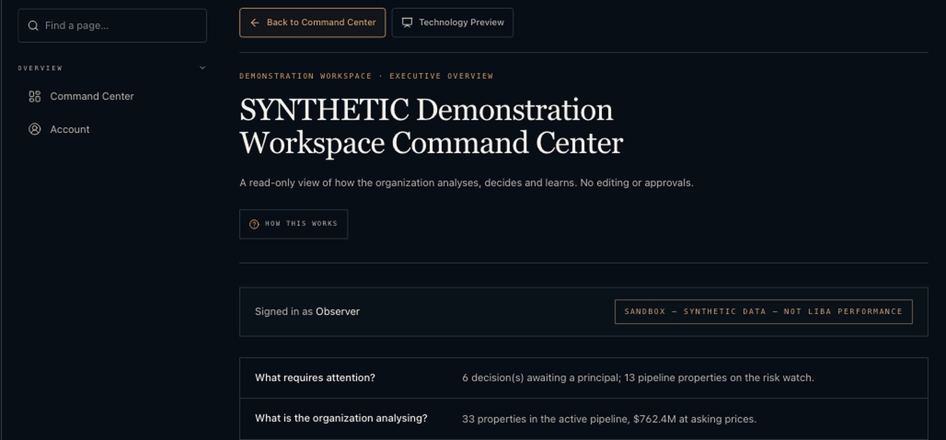Click the SYNTHETIC Demonstration Workspace title
The height and width of the screenshot is (440, 946).
431,126
